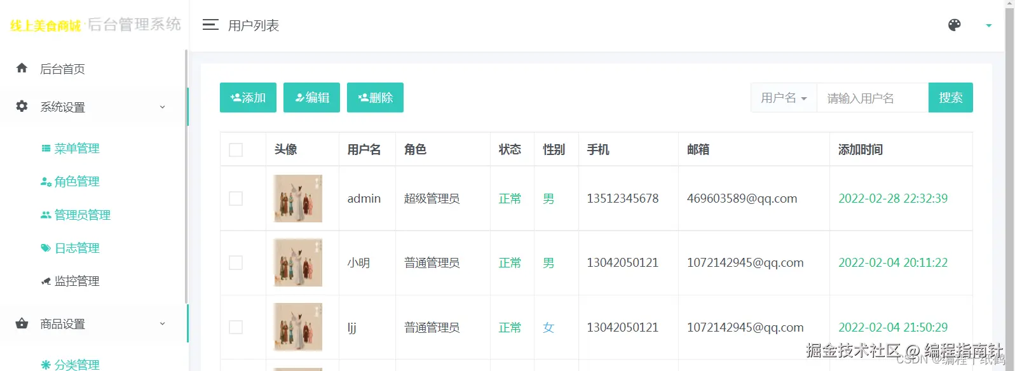This screenshot has width=1015, height=371.
Task: Click the 线上美食商城 logo text
Action: pyautogui.click(x=45, y=25)
